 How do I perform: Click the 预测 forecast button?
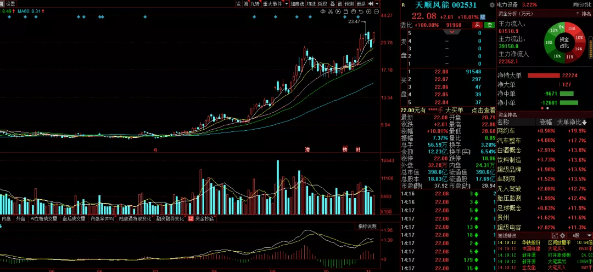tap(349, 4)
